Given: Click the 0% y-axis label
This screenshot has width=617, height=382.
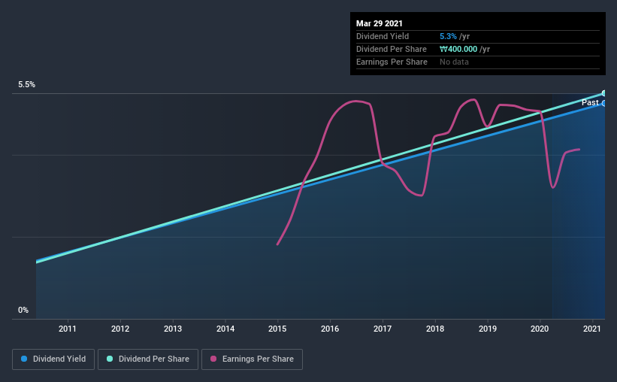Looking at the screenshot, I should 23,311.
